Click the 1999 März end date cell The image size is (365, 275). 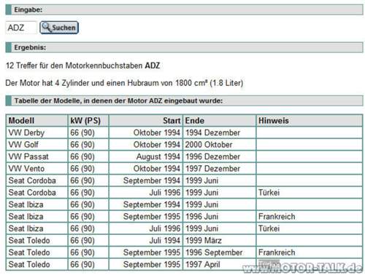coord(220,240)
